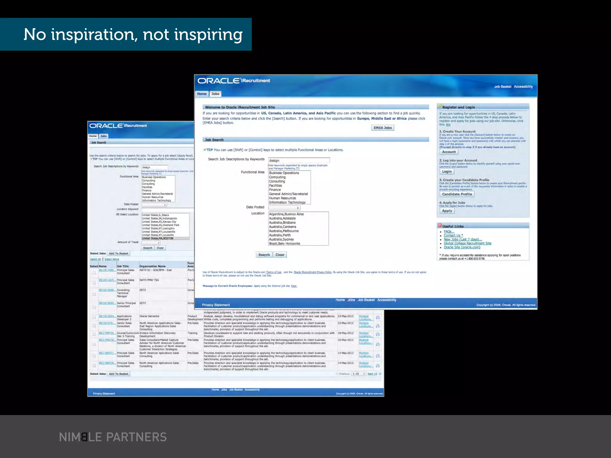Check the box for job IRC1817680
The image size is (611, 458).
94,273
